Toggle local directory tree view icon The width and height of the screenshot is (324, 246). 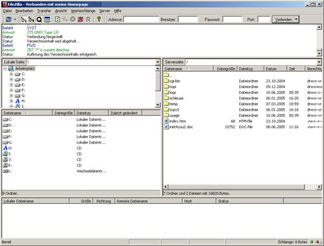[23, 19]
